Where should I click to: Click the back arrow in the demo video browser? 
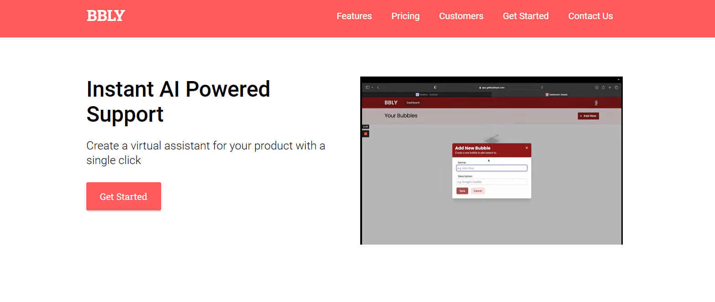(378, 87)
